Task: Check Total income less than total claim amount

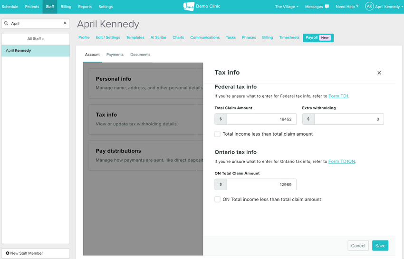Action: pos(218,134)
